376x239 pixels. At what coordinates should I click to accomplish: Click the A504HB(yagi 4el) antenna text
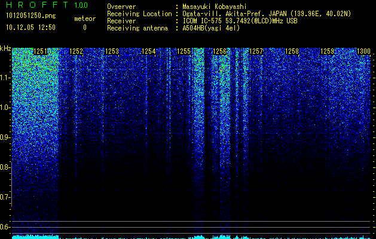pos(211,28)
